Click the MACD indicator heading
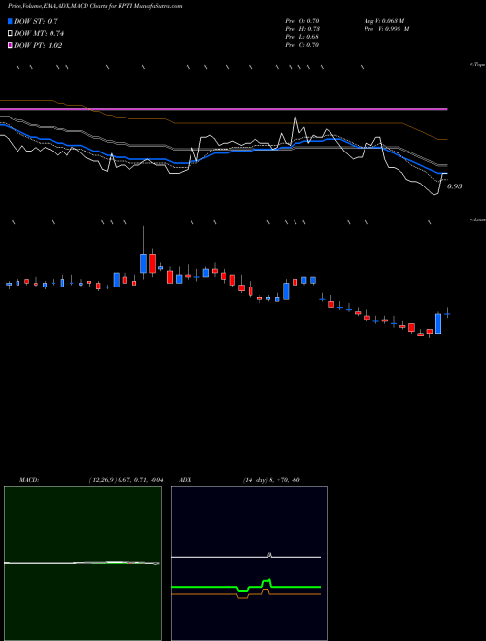486x641 pixels. [29, 480]
